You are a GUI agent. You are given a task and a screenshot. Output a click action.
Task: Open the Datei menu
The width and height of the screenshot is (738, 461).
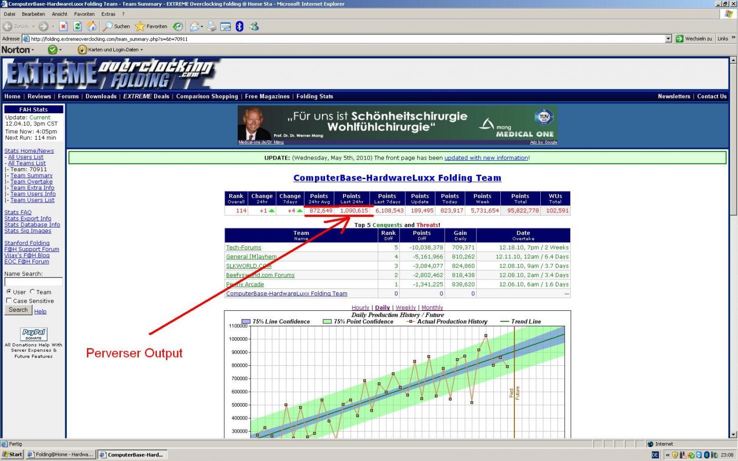pos(9,14)
